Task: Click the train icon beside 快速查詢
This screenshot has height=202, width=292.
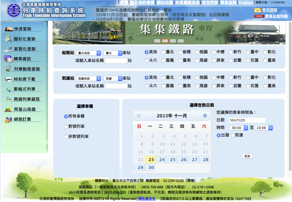Action: (9, 29)
